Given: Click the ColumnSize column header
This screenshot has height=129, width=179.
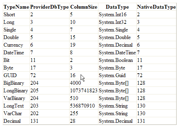Looking at the screenshot, I should click(x=84, y=7).
